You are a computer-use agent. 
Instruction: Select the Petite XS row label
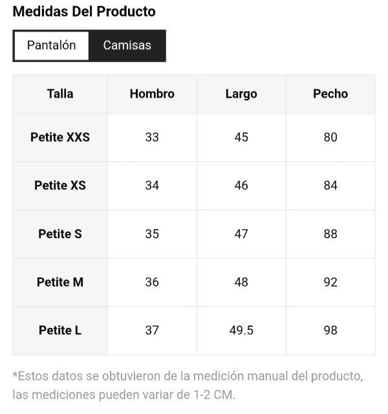[60, 186]
